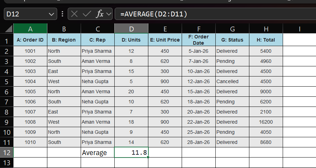Select the Total cell showing 16200
Screen dimensions: 316x168
[266, 122]
